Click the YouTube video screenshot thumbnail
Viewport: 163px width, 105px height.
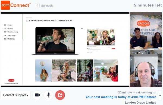(x=101, y=37)
